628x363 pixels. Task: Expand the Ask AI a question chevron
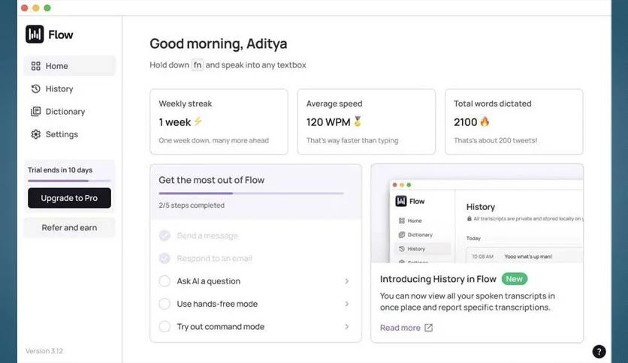346,281
